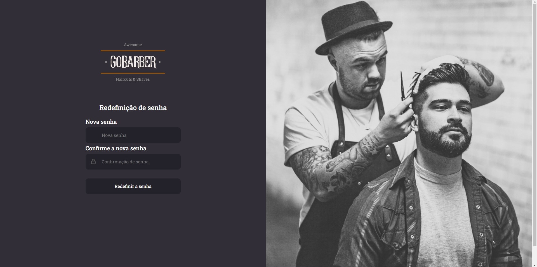The width and height of the screenshot is (537, 267).
Task: Click the vertical scrollbar track
Action: [534, 131]
